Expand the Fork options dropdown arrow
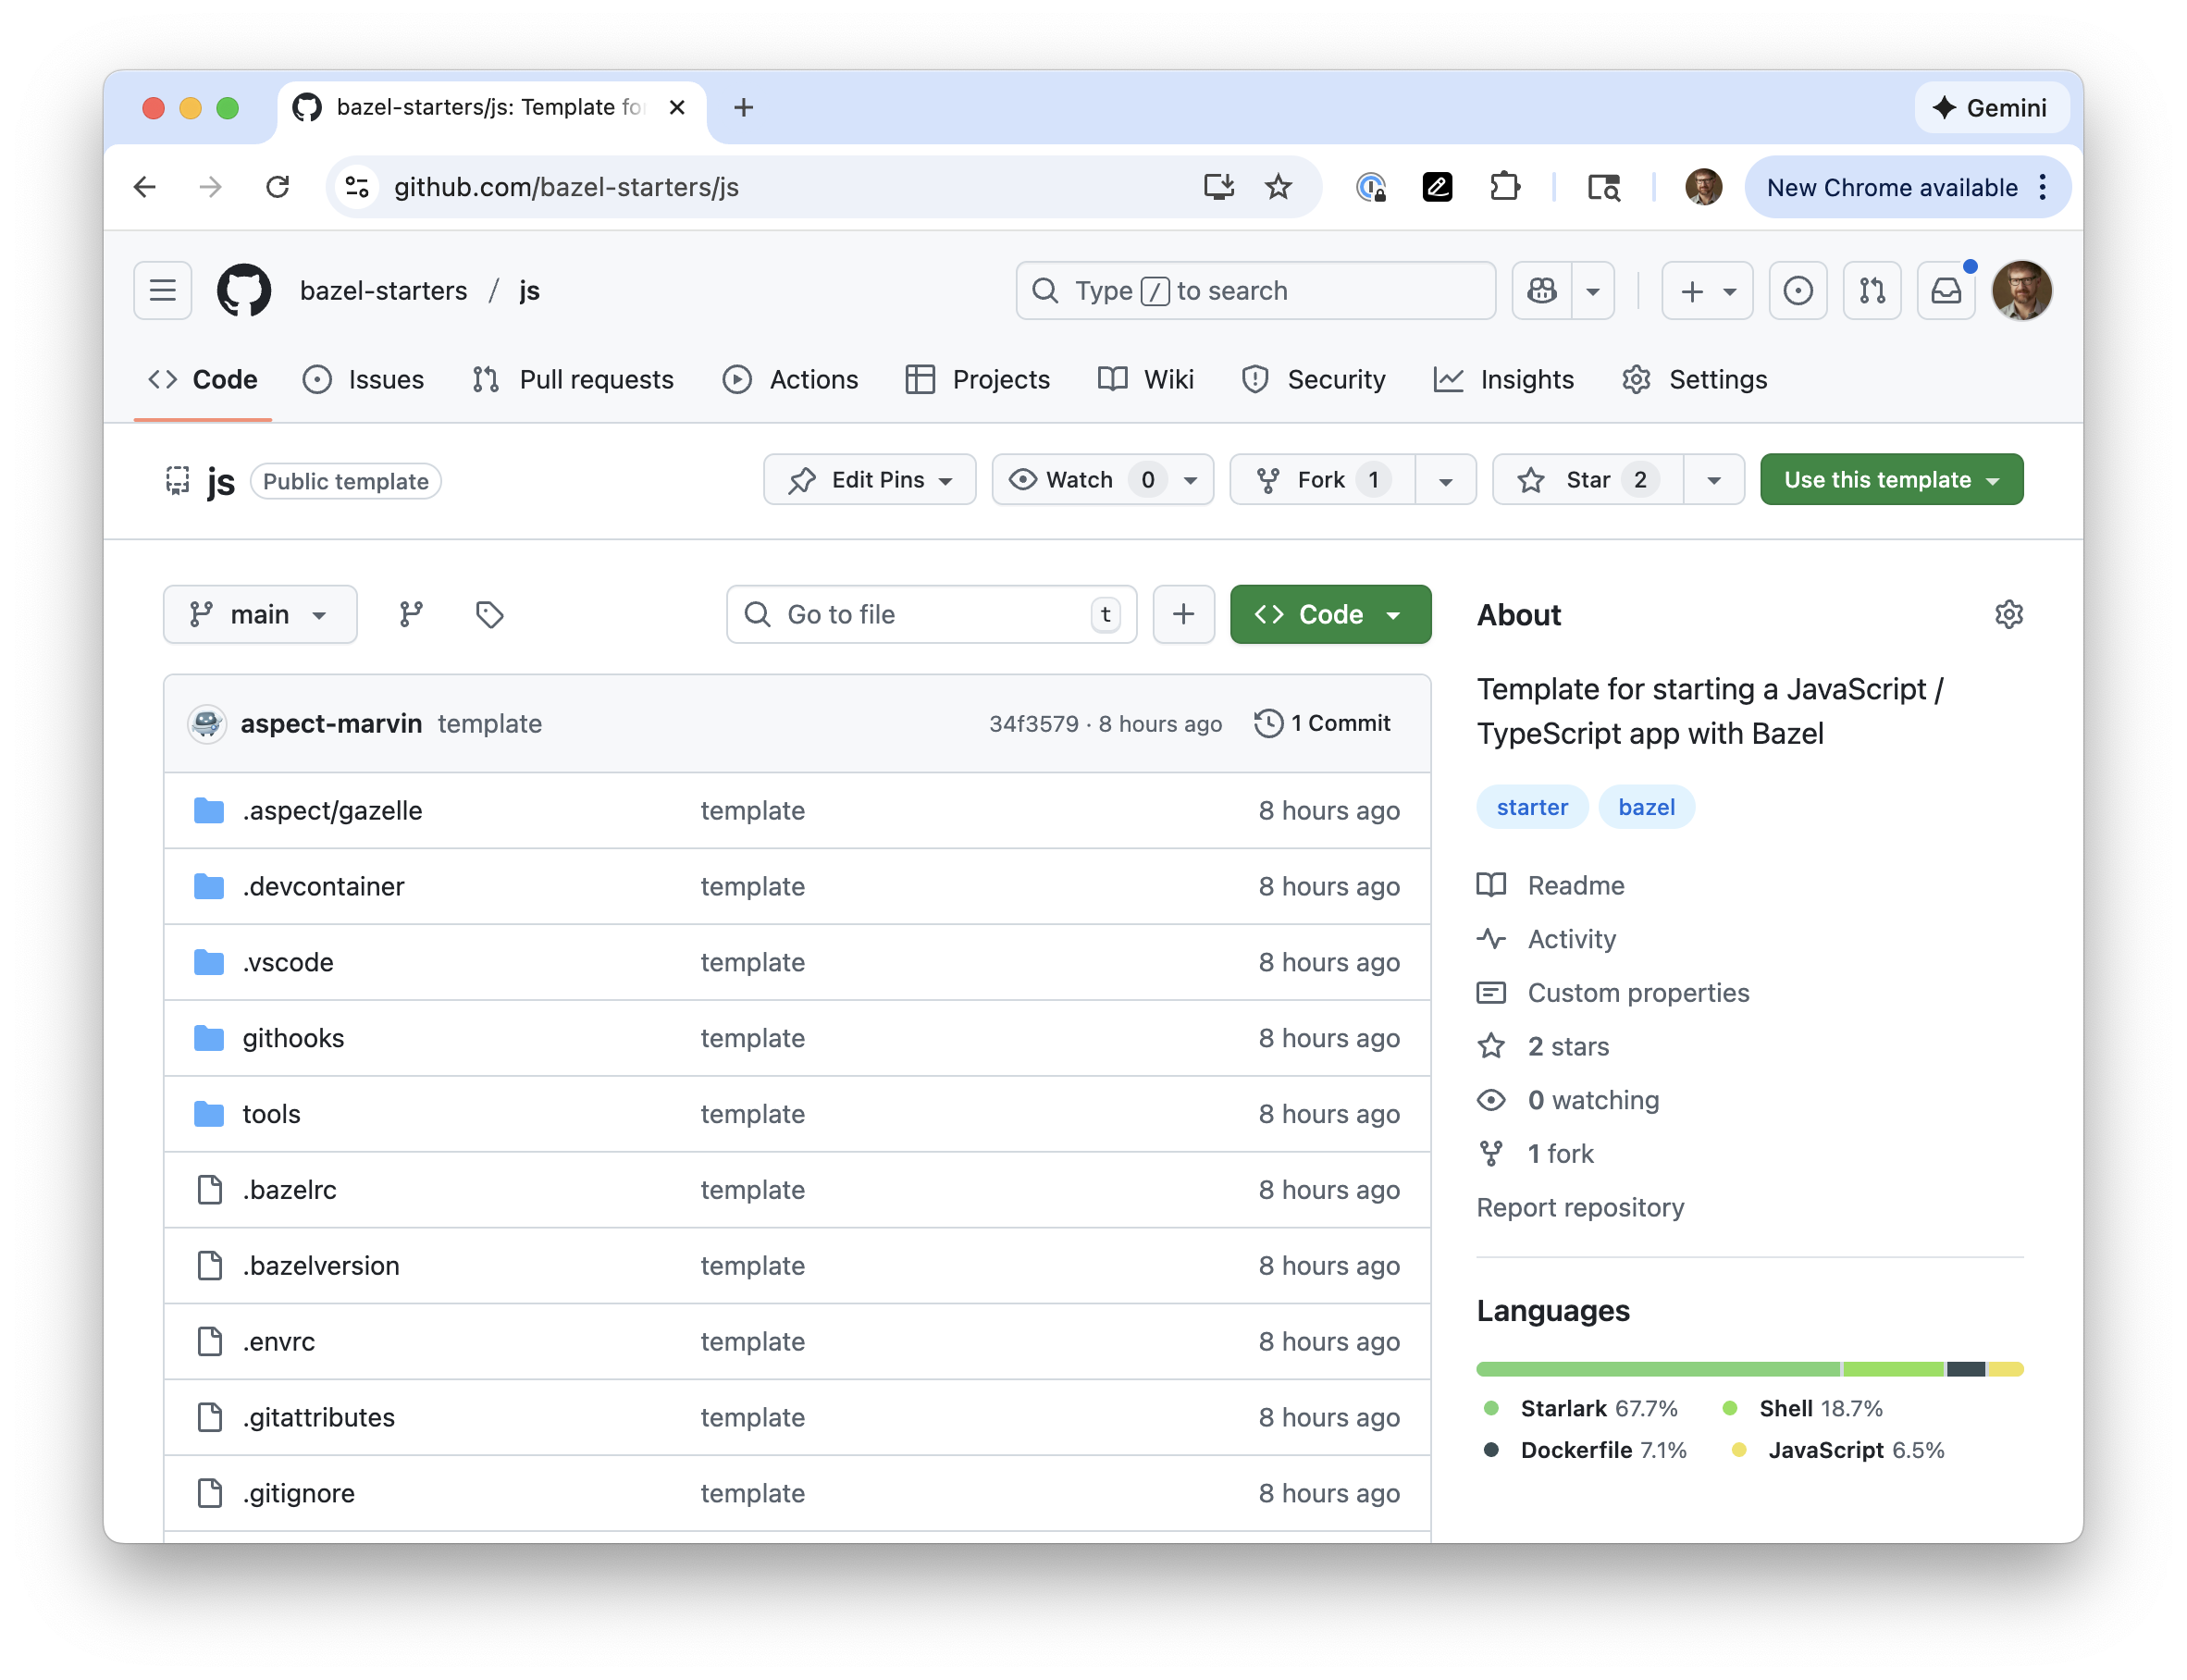This screenshot has width=2187, height=1680. (1445, 480)
